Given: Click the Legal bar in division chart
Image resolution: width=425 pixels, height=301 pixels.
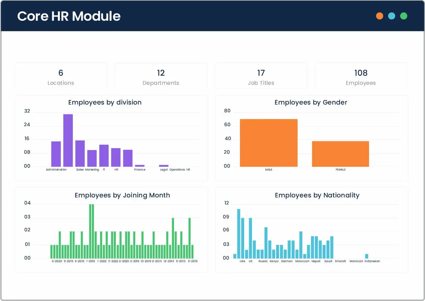Looking at the screenshot, I should click(164, 166).
